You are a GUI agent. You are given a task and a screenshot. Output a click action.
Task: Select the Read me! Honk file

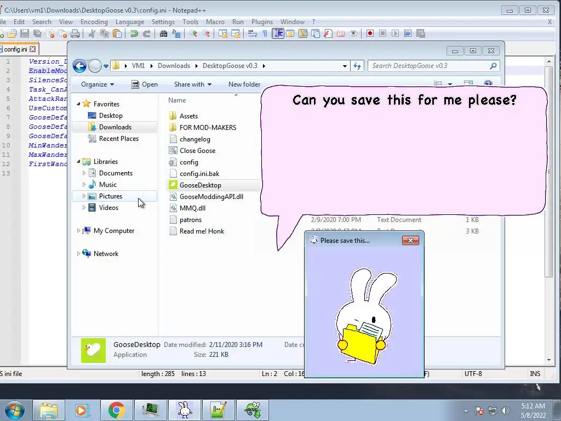[x=202, y=231]
